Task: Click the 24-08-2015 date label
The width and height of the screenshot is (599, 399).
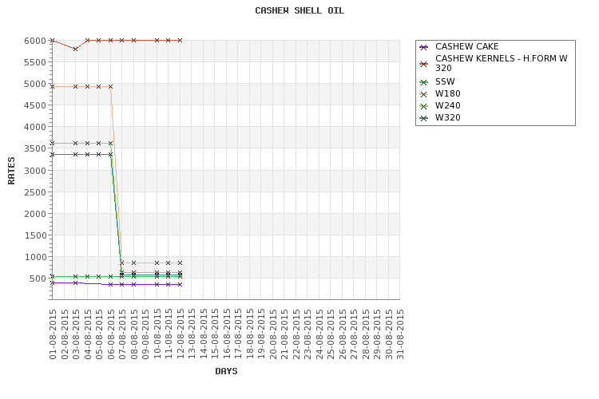Action: point(319,334)
